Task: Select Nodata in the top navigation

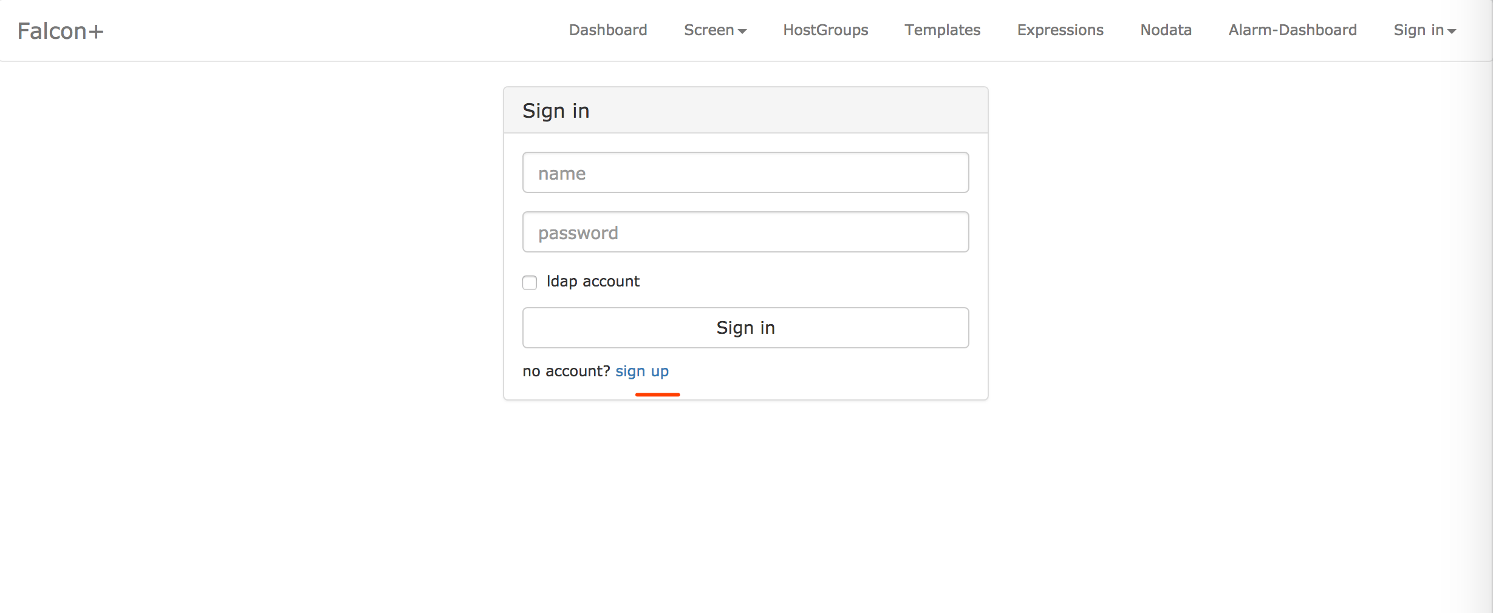Action: [1166, 30]
